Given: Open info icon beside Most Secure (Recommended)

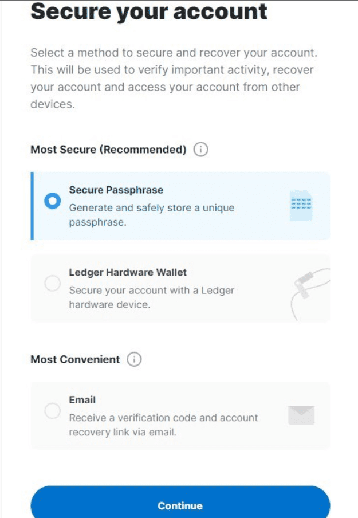Looking at the screenshot, I should (x=201, y=150).
